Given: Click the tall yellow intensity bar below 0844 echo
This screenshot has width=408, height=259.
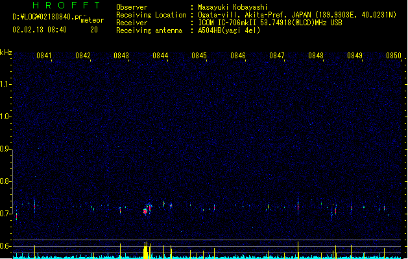Looking at the screenshot, I should (145, 250).
